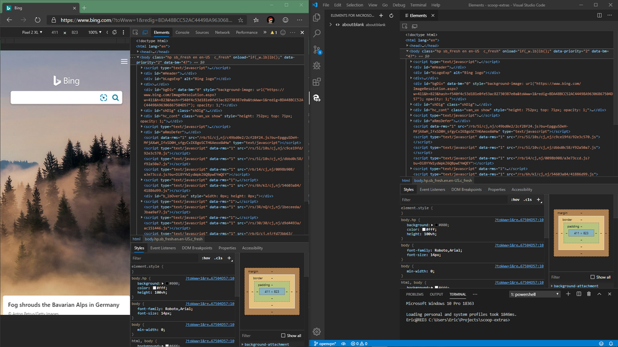Screen dimensions: 618x347
Task: Open feedback smiley in browser DevTools
Action: pos(283,33)
